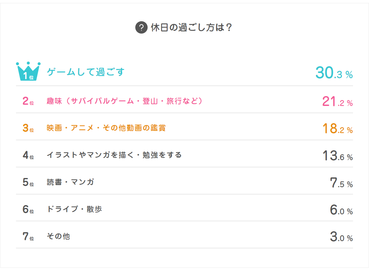369x271 pixels.
Task: Click the pink 2位 rank marker
Action: (28, 101)
